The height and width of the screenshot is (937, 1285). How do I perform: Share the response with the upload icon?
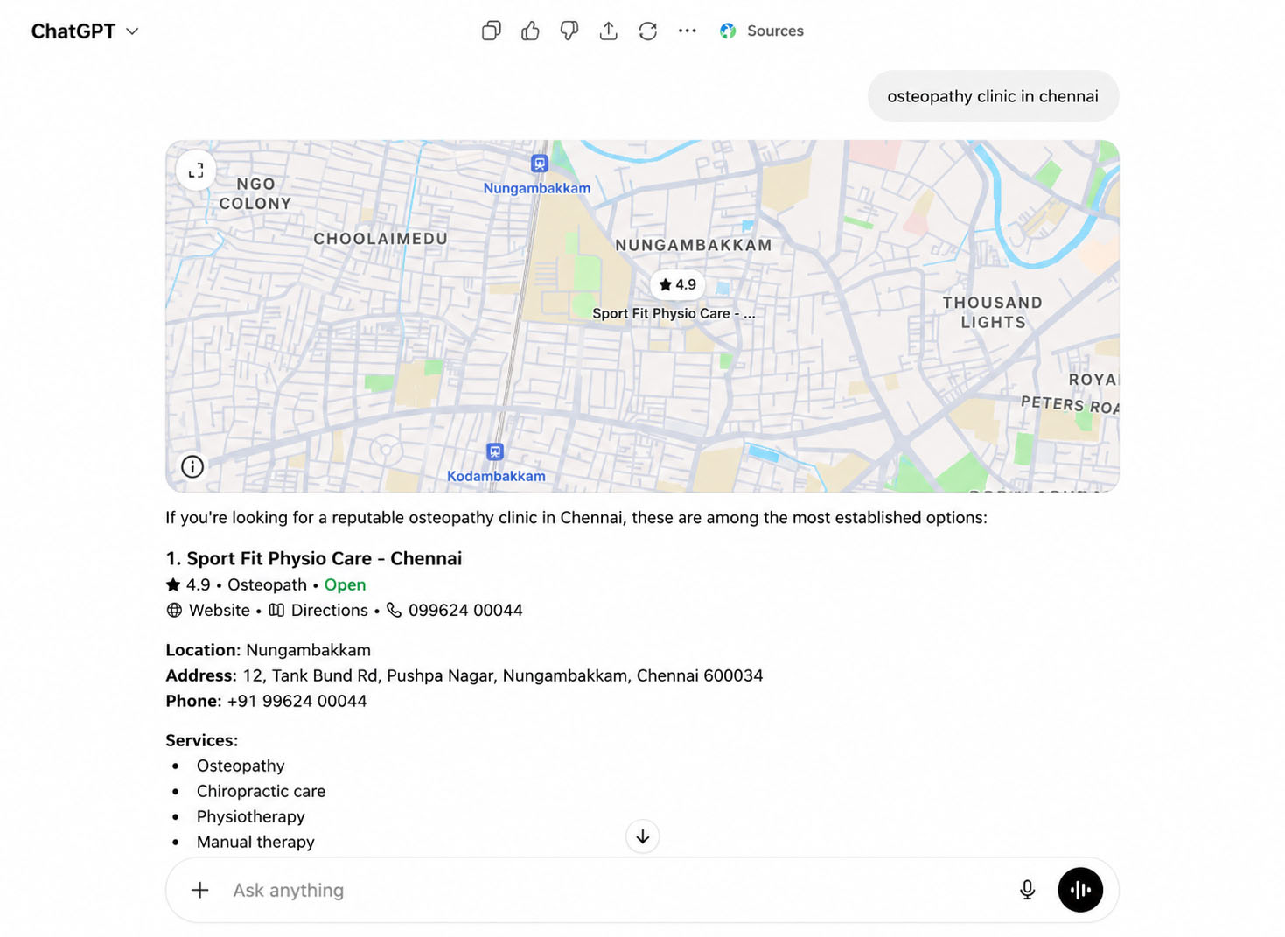609,31
